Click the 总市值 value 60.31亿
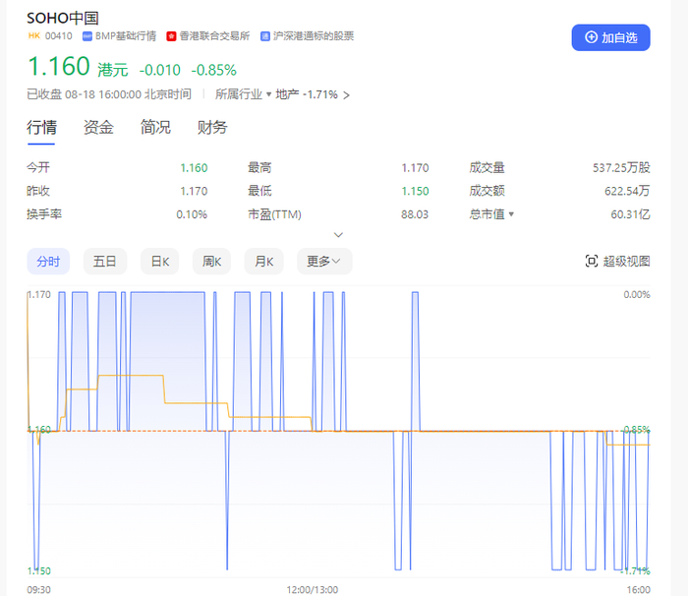The image size is (688, 596). point(631,214)
